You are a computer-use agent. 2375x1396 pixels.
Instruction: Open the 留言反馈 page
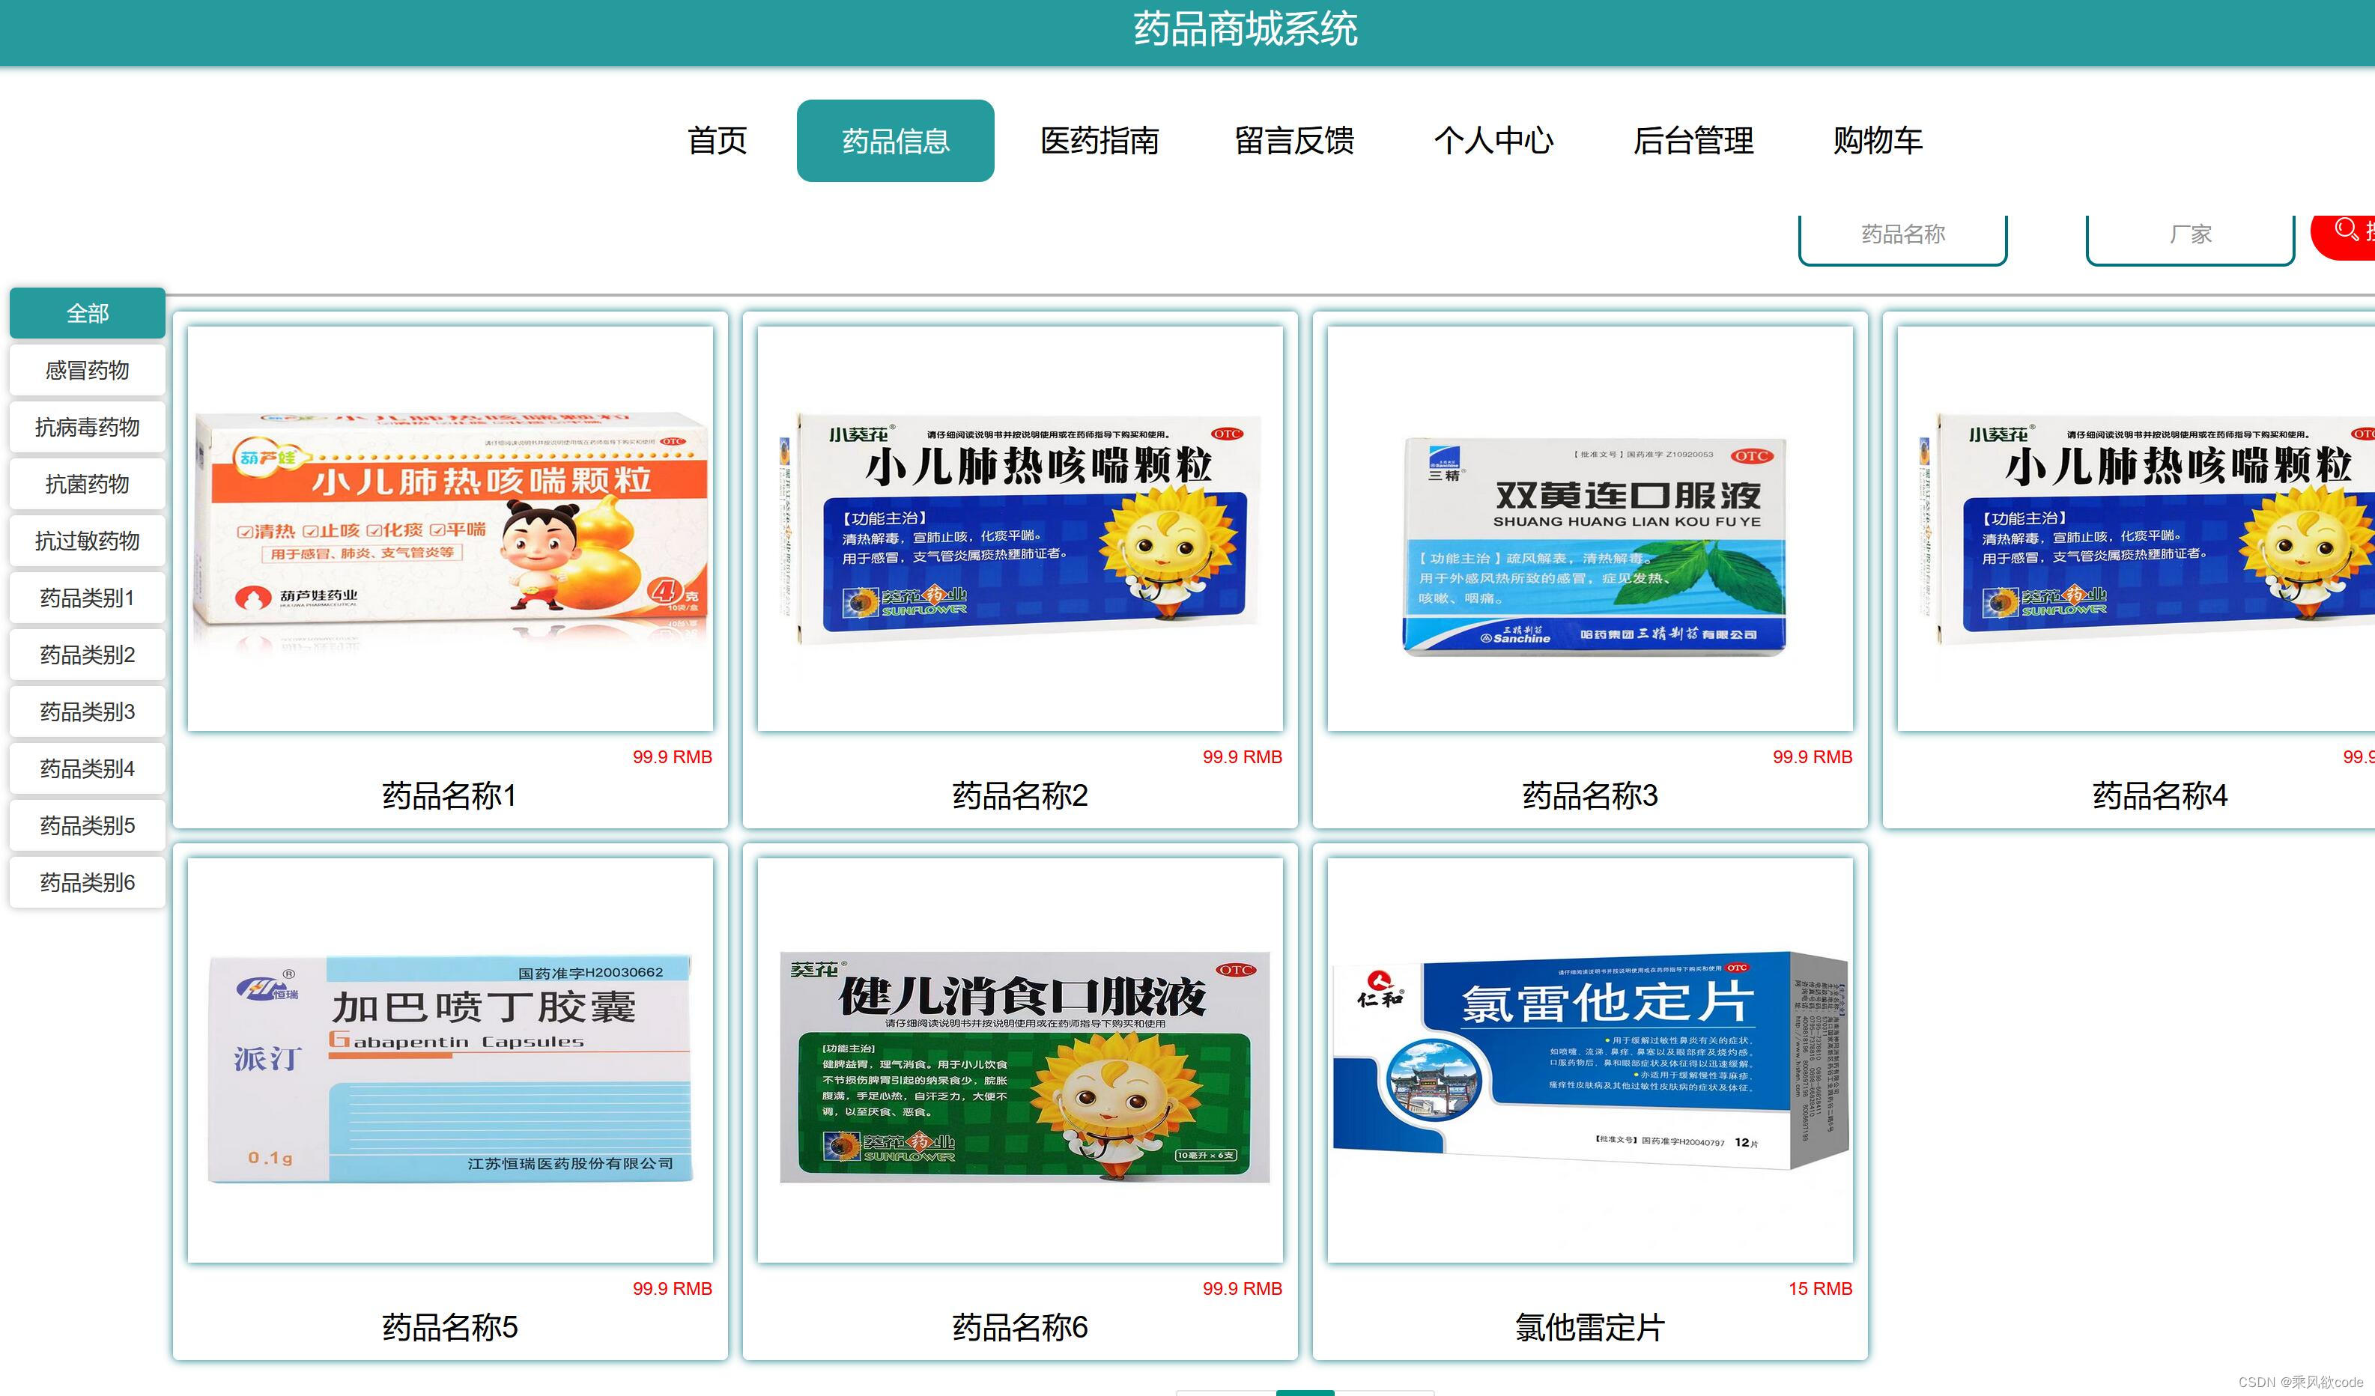coord(1295,142)
